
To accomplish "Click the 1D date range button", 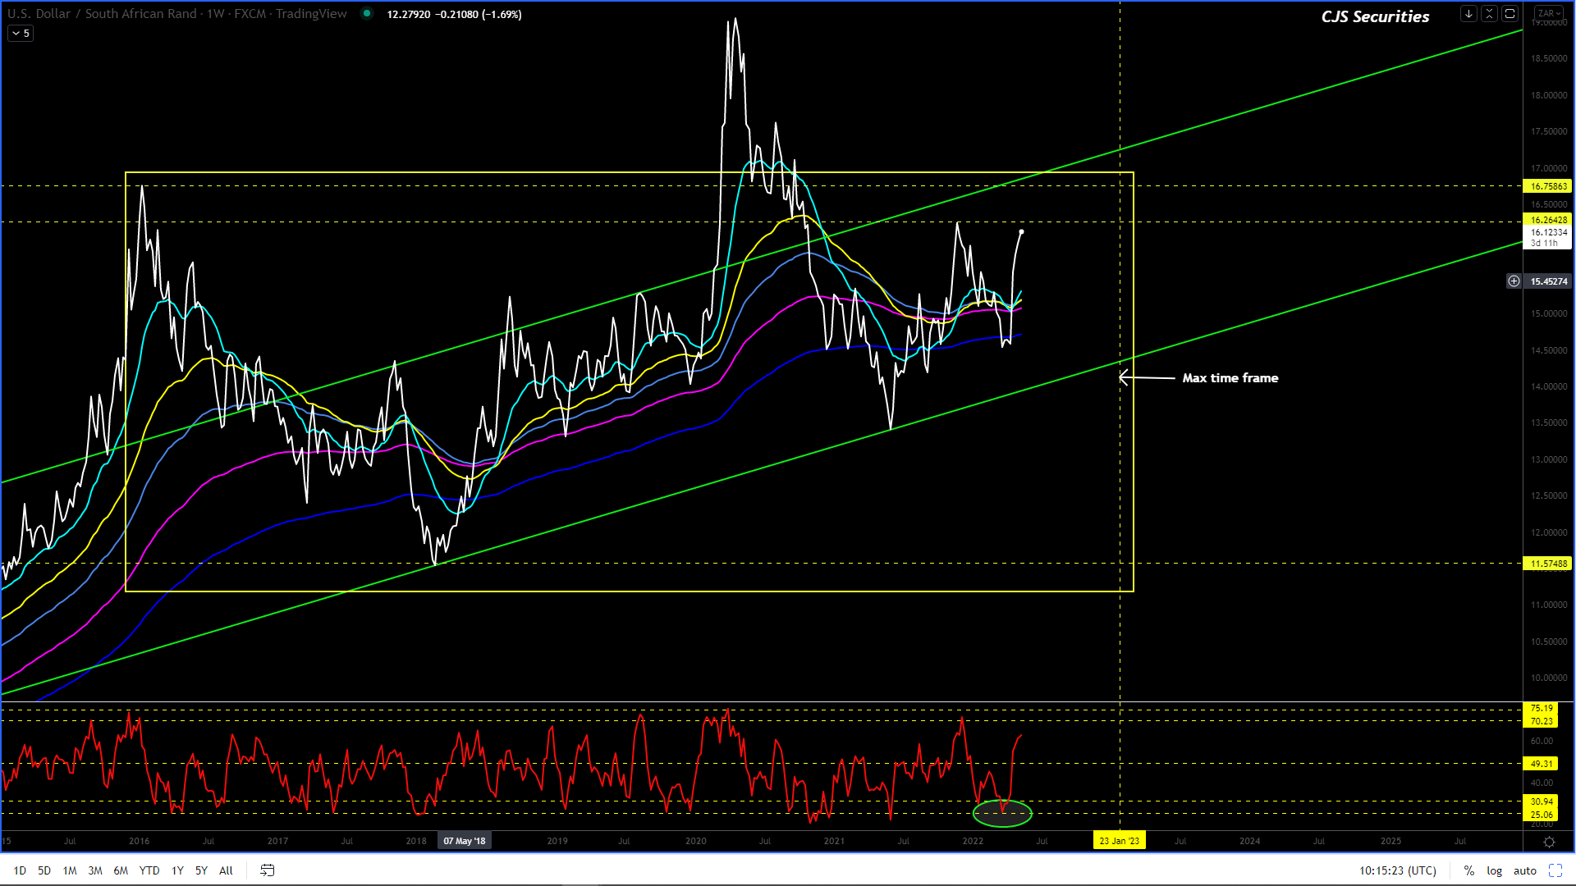I will click(20, 870).
